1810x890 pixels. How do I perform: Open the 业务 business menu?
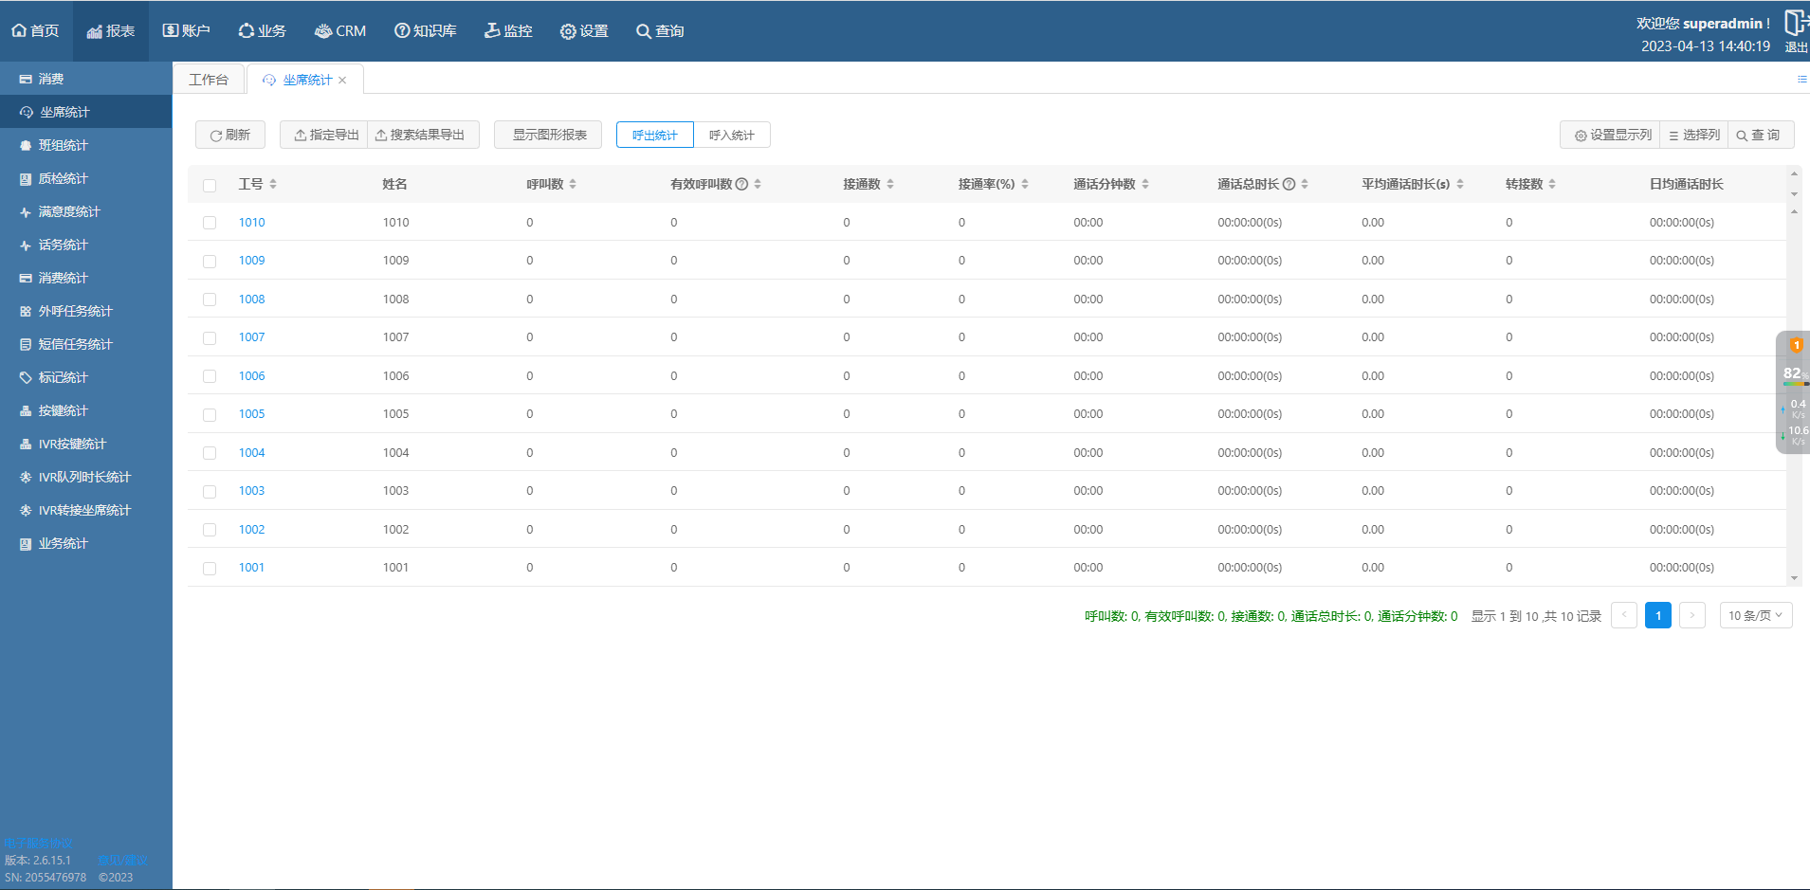pyautogui.click(x=262, y=31)
